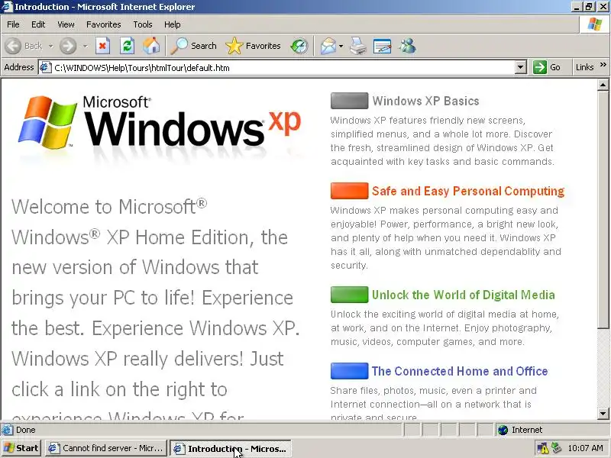
Task: Click the vertical scrollbar up arrow
Action: click(x=603, y=85)
